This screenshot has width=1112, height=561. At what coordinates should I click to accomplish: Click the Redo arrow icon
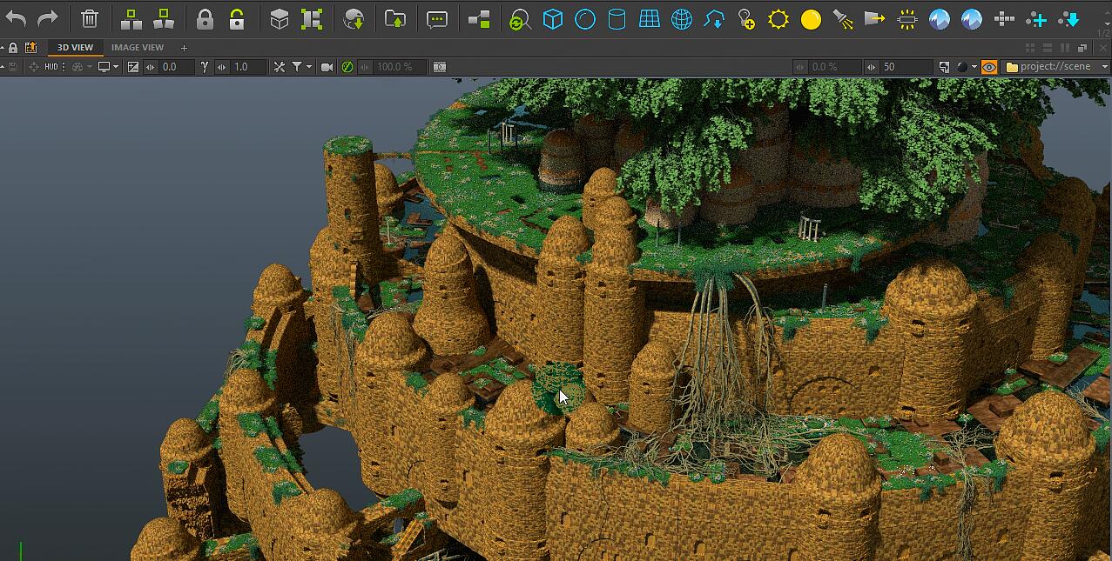[x=48, y=18]
